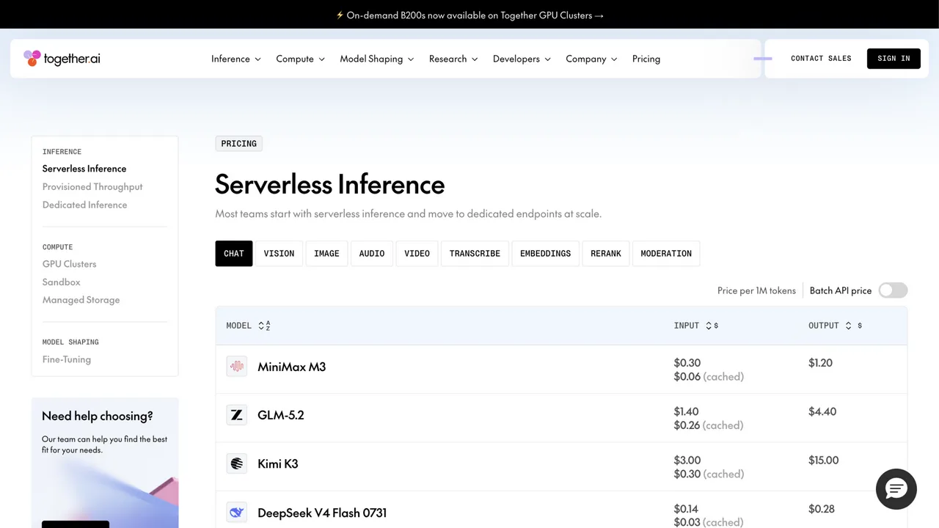Screen dimensions: 939x528
Task: Expand the Compute nav dropdown
Action: 301,59
